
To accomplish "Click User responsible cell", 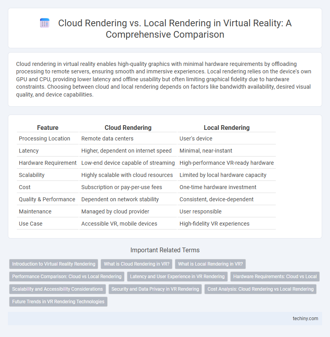I will [x=227, y=211].
